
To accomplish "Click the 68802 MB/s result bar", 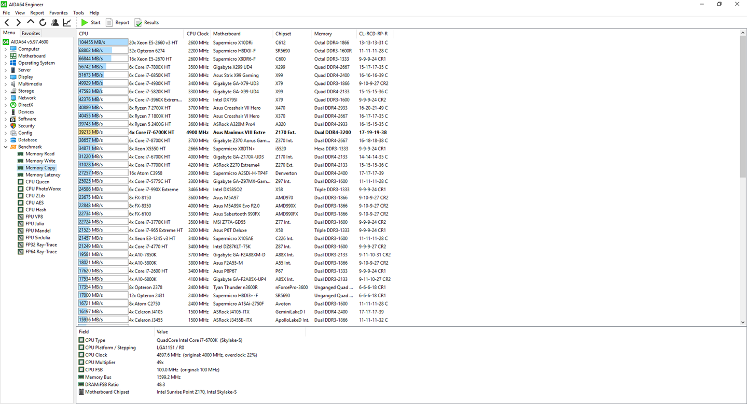I will click(103, 51).
